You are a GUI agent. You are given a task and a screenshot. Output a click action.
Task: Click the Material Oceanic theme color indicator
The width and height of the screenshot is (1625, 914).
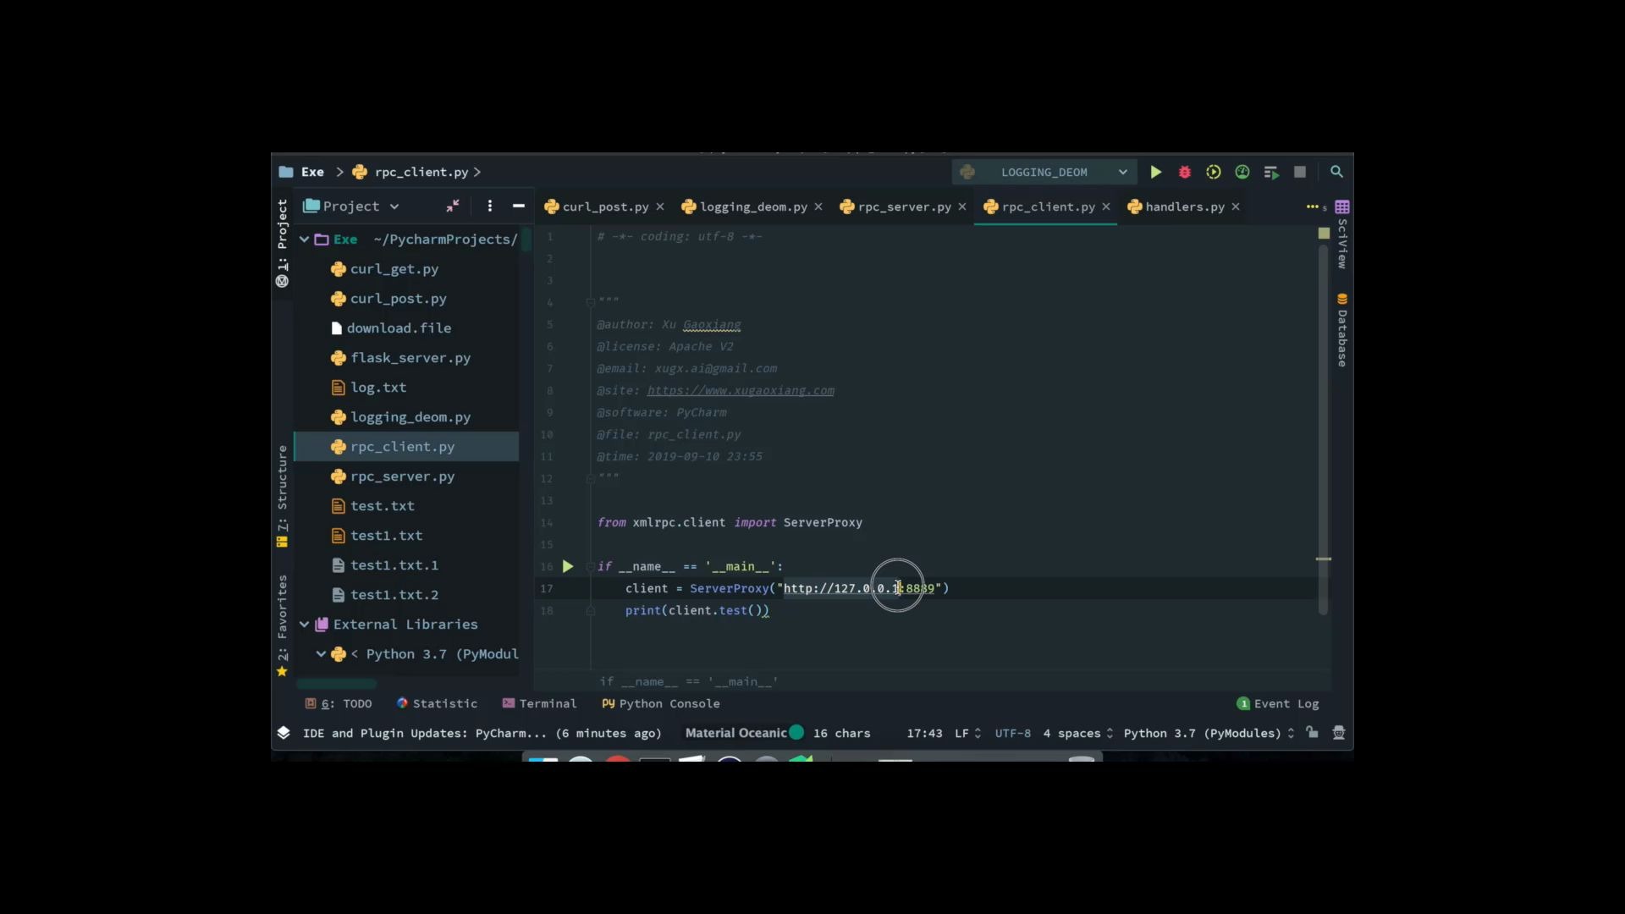pos(796,732)
